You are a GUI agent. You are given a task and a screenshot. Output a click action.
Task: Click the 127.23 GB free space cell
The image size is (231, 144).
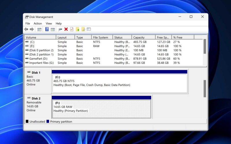[163, 42]
